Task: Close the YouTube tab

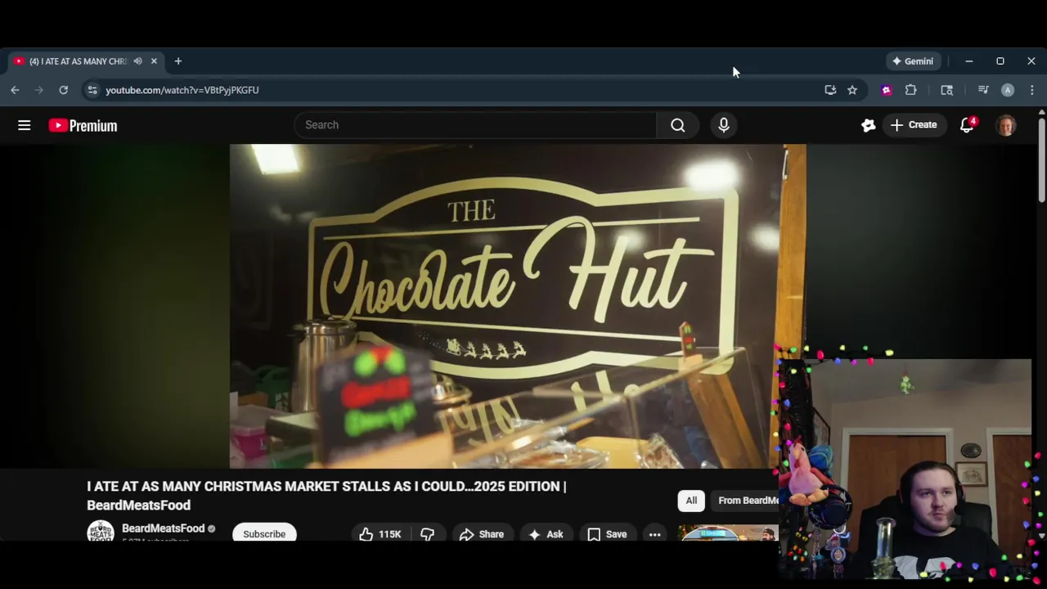Action: coord(154,61)
